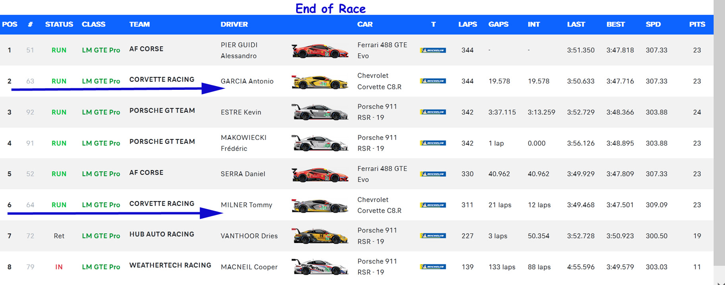Click the Michelin logo in Serra Daniel's row
Screen dimensions: 725x285
pos(433,174)
